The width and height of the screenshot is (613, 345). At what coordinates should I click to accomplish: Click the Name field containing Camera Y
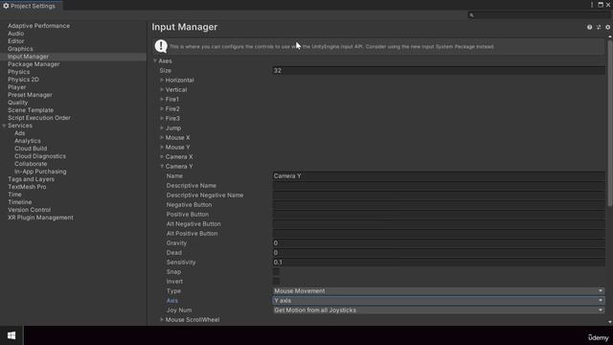[x=439, y=176]
